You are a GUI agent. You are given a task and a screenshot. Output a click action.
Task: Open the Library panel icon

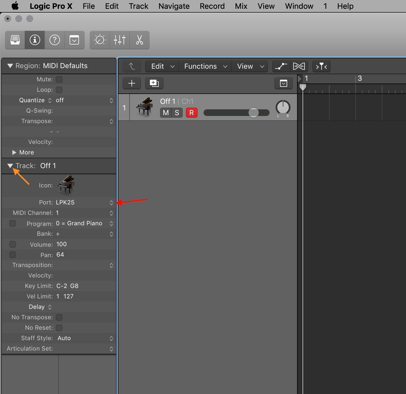pyautogui.click(x=15, y=40)
